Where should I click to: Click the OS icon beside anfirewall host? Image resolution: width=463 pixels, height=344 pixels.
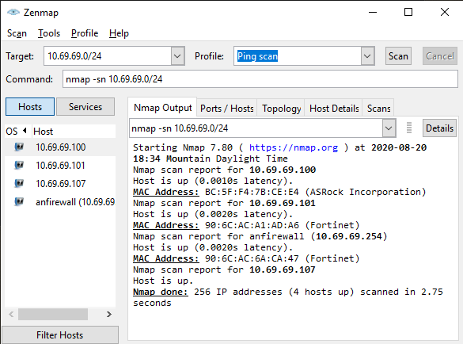[x=19, y=202]
